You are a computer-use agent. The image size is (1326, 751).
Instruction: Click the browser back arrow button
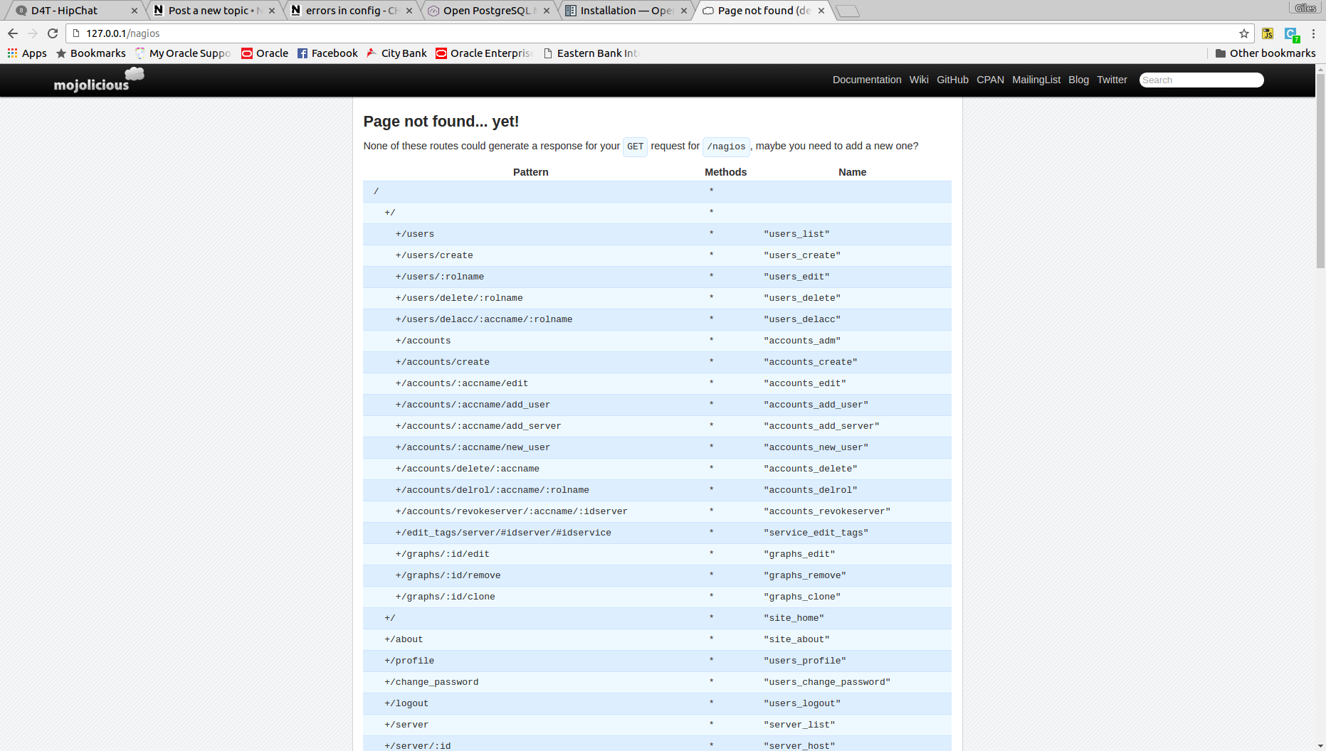13,33
